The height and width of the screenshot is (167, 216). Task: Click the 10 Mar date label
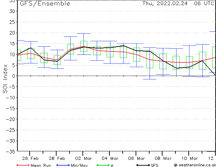[x=189, y=158]
